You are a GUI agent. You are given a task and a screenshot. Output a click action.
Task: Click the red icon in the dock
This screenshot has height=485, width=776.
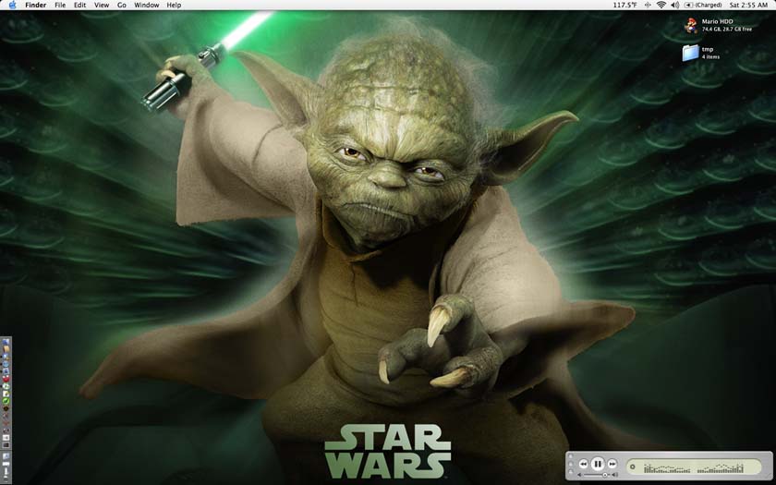[x=6, y=379]
